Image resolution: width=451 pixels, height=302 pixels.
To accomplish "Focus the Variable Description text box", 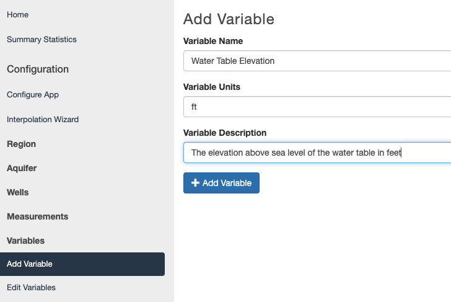I will tap(317, 153).
